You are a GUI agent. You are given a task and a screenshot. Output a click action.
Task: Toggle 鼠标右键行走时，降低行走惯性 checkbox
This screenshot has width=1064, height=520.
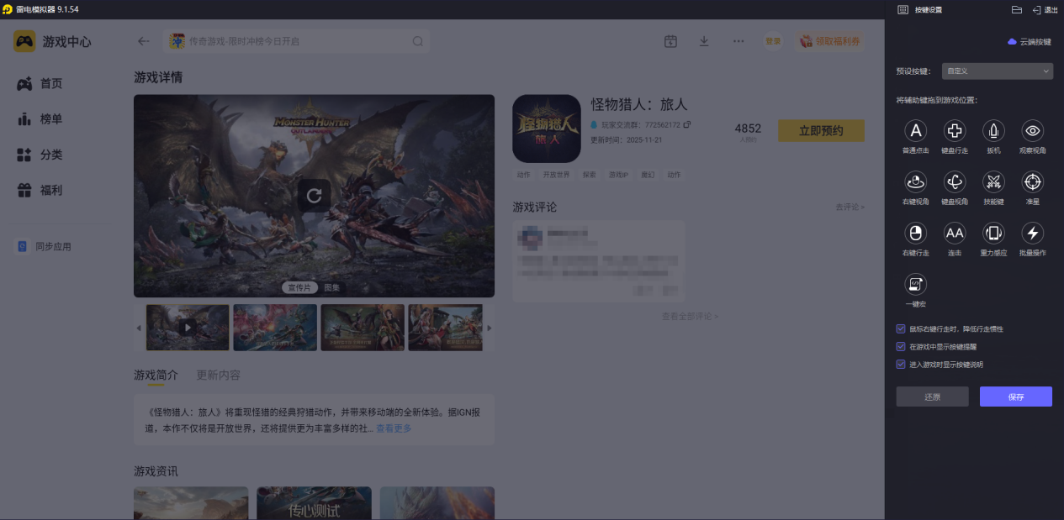click(901, 328)
